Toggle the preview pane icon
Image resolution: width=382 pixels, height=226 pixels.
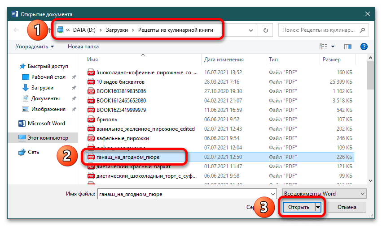click(x=347, y=46)
